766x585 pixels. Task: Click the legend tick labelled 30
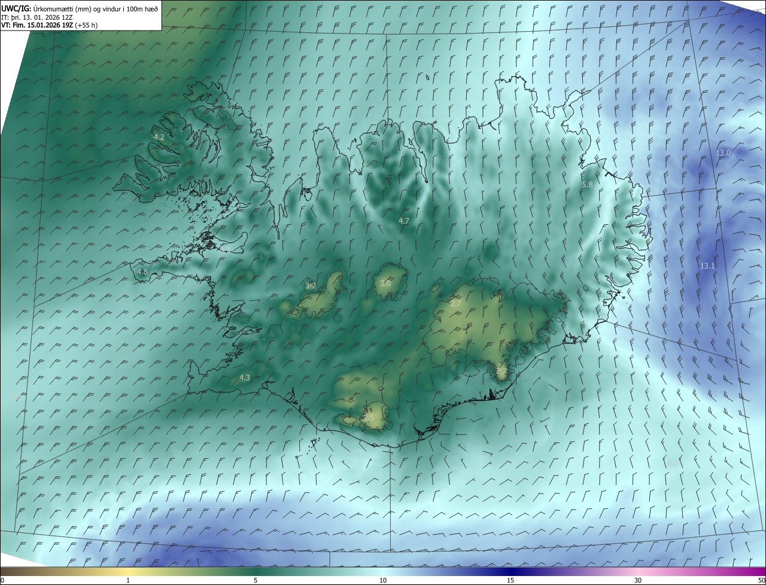click(x=638, y=580)
